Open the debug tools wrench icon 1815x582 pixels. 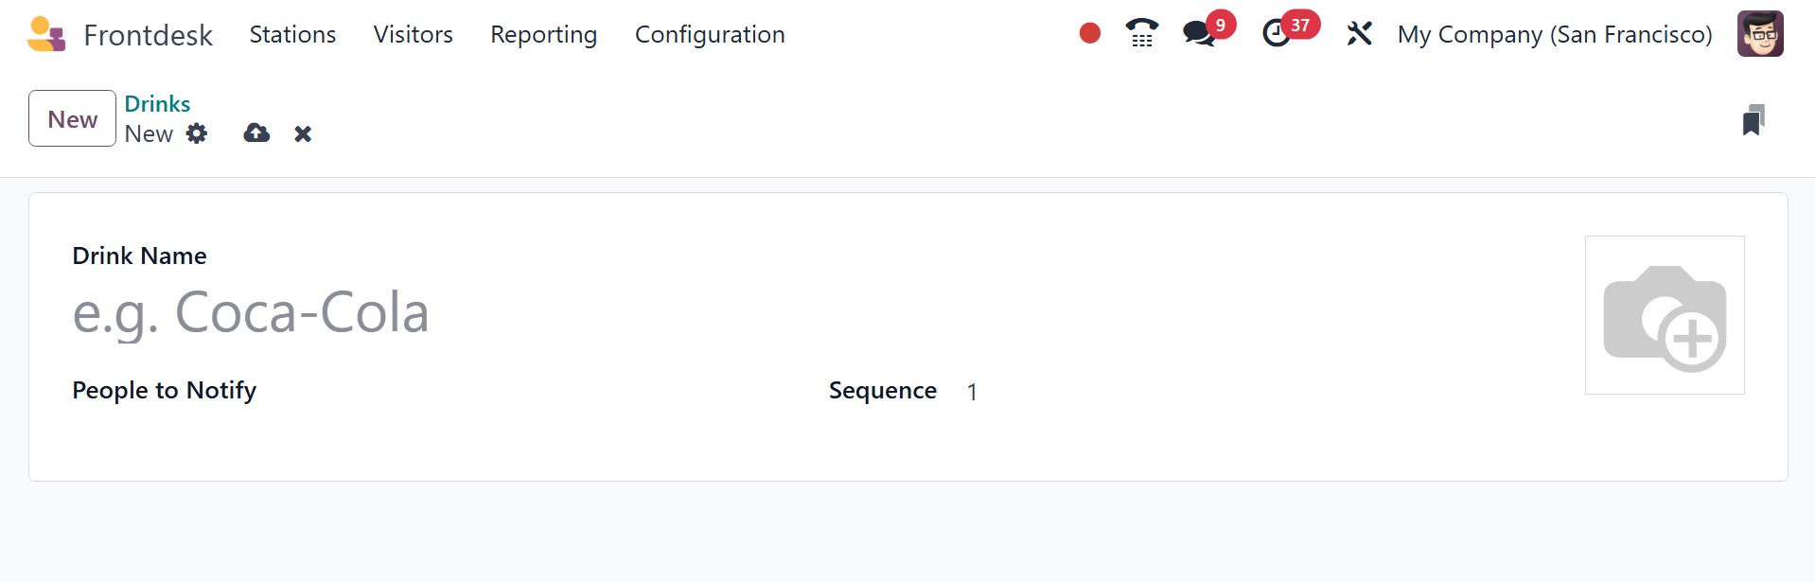pyautogui.click(x=1359, y=34)
